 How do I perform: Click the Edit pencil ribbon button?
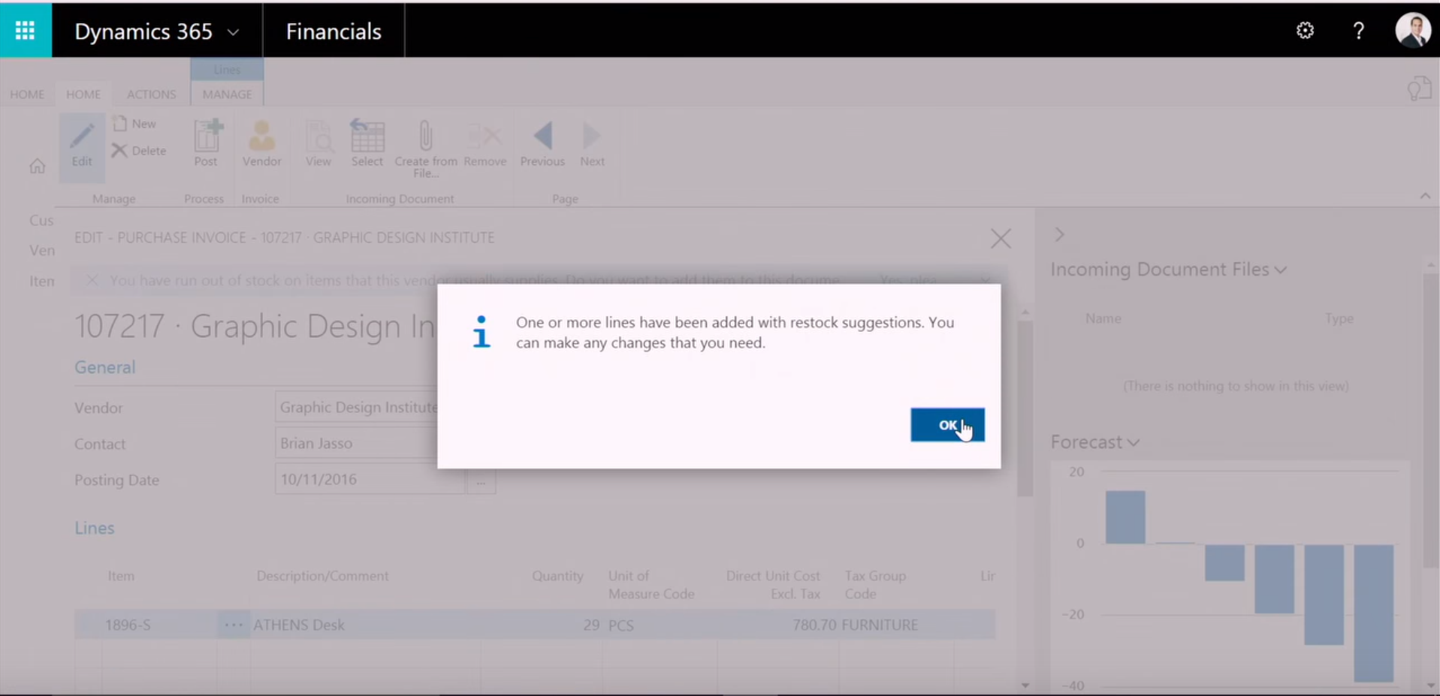(x=82, y=146)
